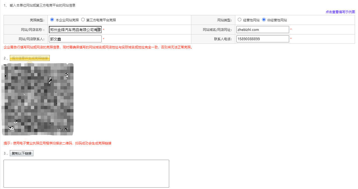Select the 经营性网站 radio button
358x189 pixels.
240,19
